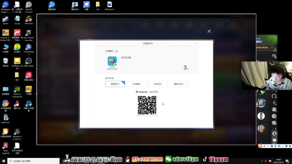Open Epic Games Launcher icon
Screen dimensions: 292x164
click(29, 35)
